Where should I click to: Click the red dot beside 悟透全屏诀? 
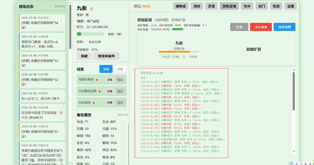point(97,80)
